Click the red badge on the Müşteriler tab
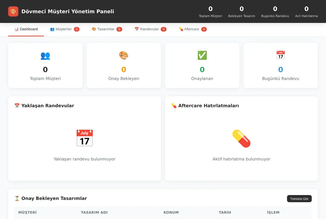The image size is (326, 219). click(x=77, y=29)
